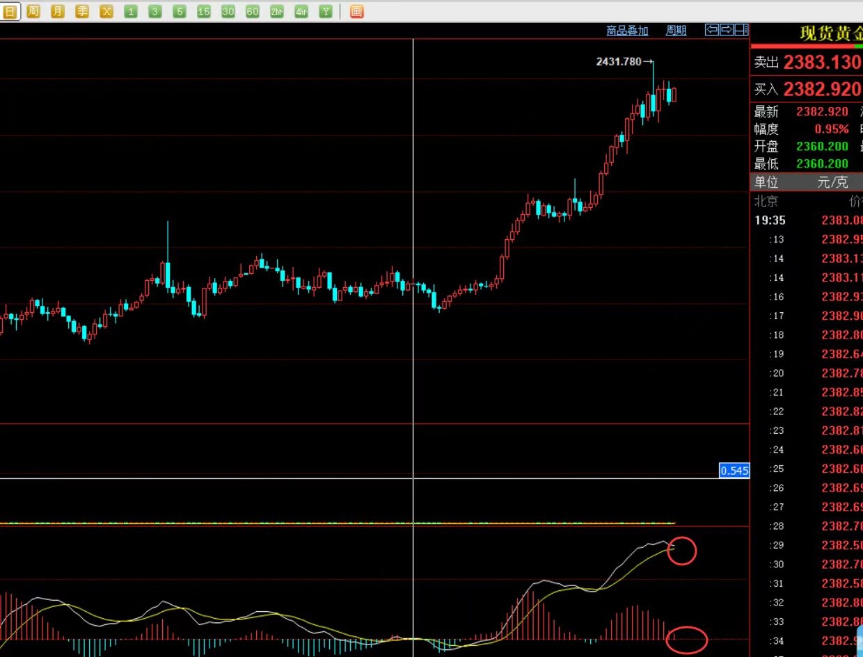Viewport: 863px width, 657px height.
Task: Switch to the 4hr chart period
Action: coord(301,11)
